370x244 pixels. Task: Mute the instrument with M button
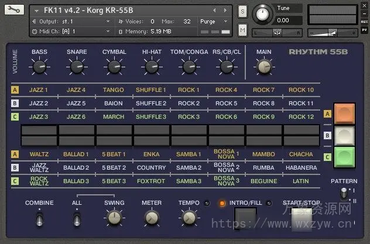coord(242,30)
